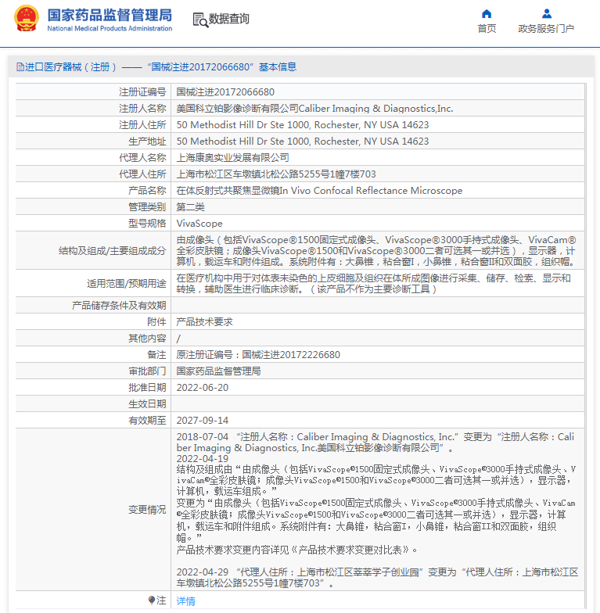Click the 第二类 management category value

click(x=191, y=206)
